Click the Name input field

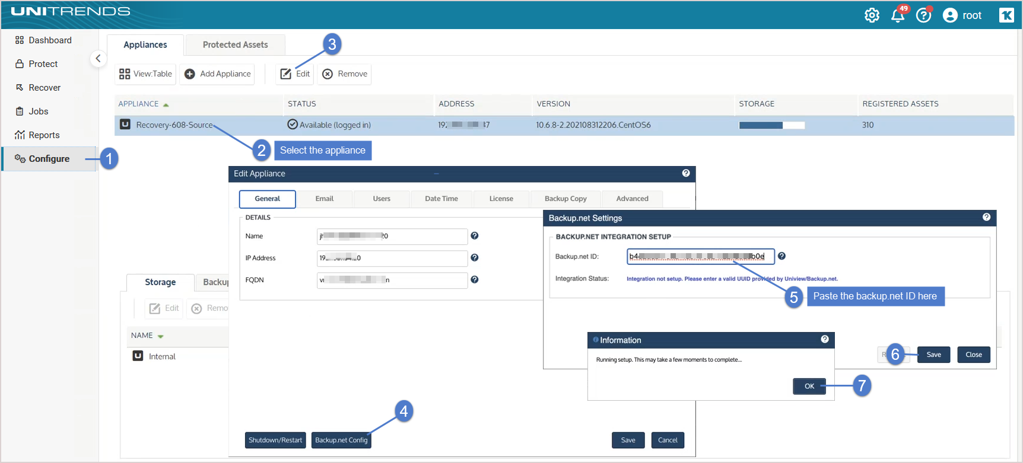coord(392,236)
